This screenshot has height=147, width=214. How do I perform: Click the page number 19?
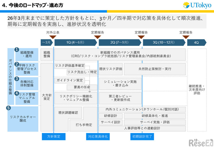point(196,140)
